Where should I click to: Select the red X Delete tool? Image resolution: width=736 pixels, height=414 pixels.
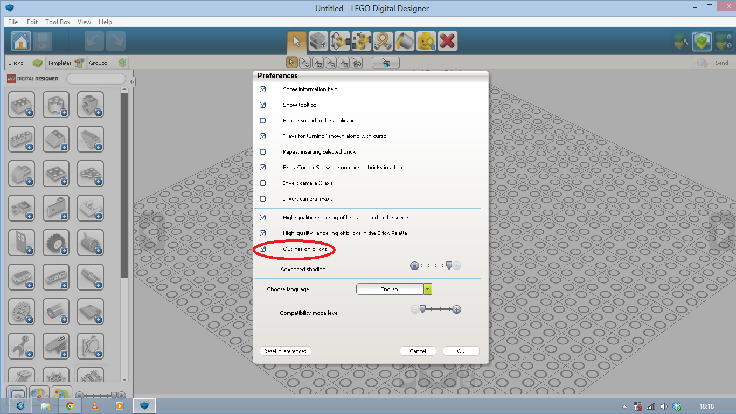(x=448, y=41)
